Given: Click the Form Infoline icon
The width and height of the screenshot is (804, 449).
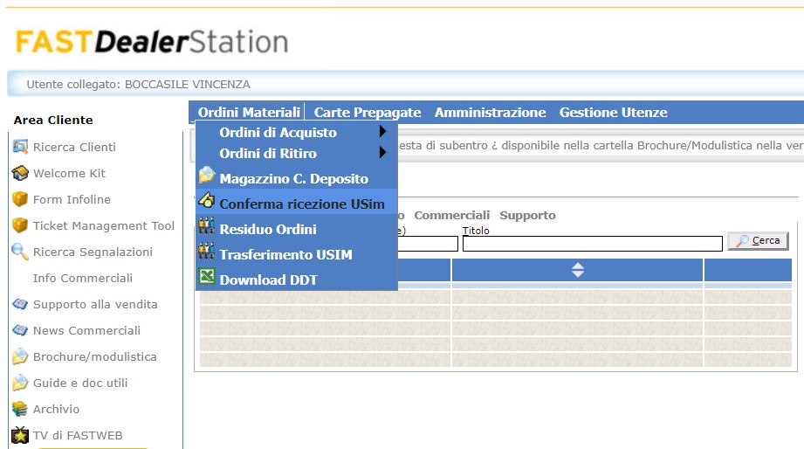Looking at the screenshot, I should pyautogui.click(x=20, y=199).
